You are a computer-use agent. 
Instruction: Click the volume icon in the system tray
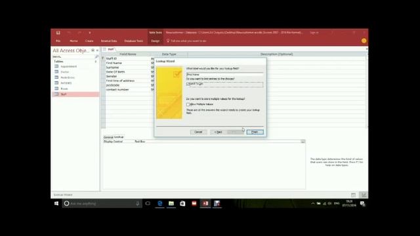coord(329,204)
